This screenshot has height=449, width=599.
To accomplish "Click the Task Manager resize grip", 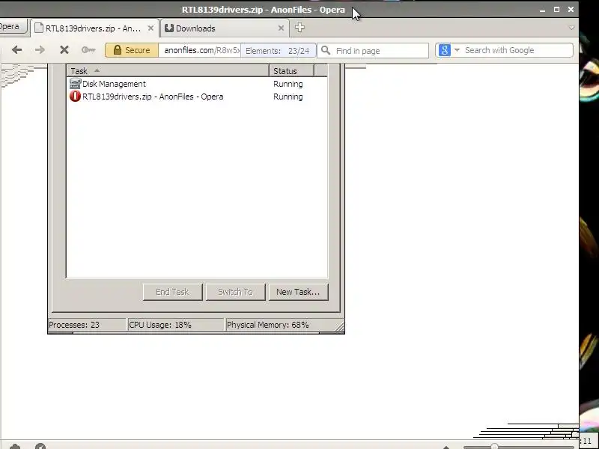I will [340, 327].
